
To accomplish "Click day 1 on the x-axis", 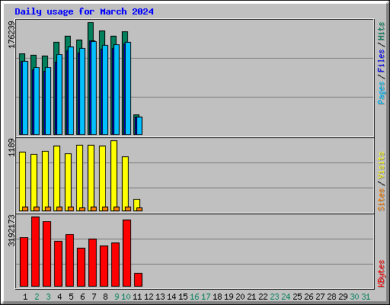I will pyautogui.click(x=25, y=297).
